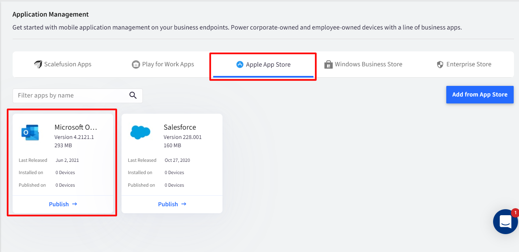Click the Jun 2, 2021 release date
The width and height of the screenshot is (519, 252).
(67, 160)
